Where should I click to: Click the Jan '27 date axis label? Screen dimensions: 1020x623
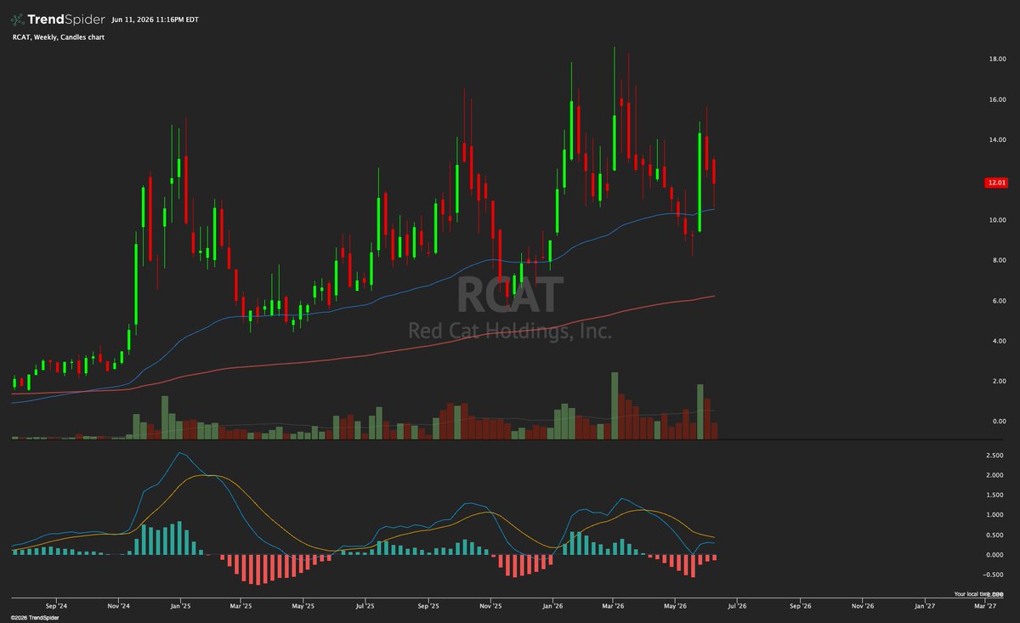[925, 607]
